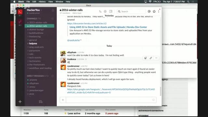Open the View menu
This screenshot has width=208, height=117.
(x=51, y=2)
